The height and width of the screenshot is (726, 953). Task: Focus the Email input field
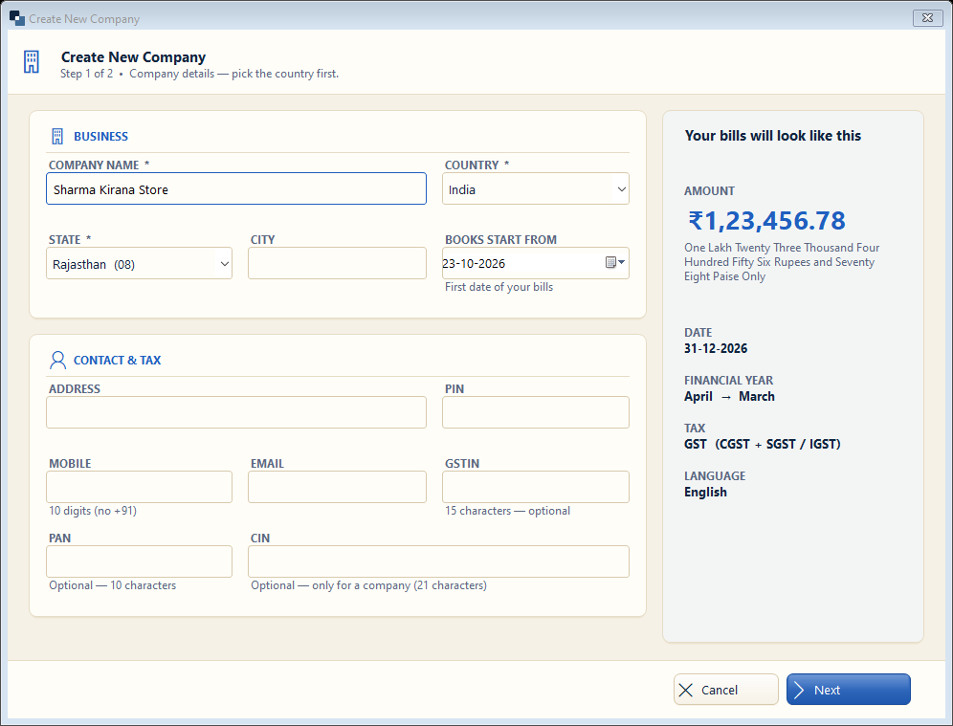(x=338, y=487)
